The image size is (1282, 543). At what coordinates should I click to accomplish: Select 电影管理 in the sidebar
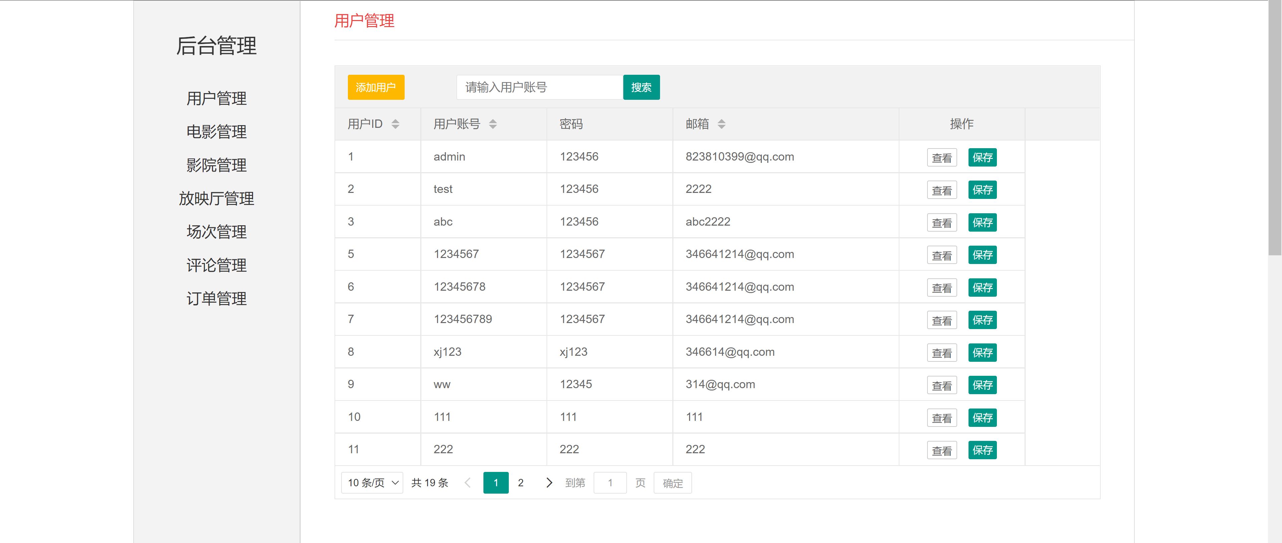click(216, 131)
